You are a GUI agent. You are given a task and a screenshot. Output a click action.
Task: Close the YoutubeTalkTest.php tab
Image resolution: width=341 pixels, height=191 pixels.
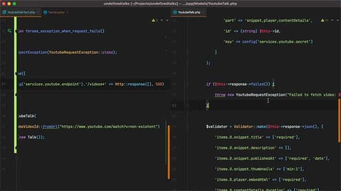[38, 12]
